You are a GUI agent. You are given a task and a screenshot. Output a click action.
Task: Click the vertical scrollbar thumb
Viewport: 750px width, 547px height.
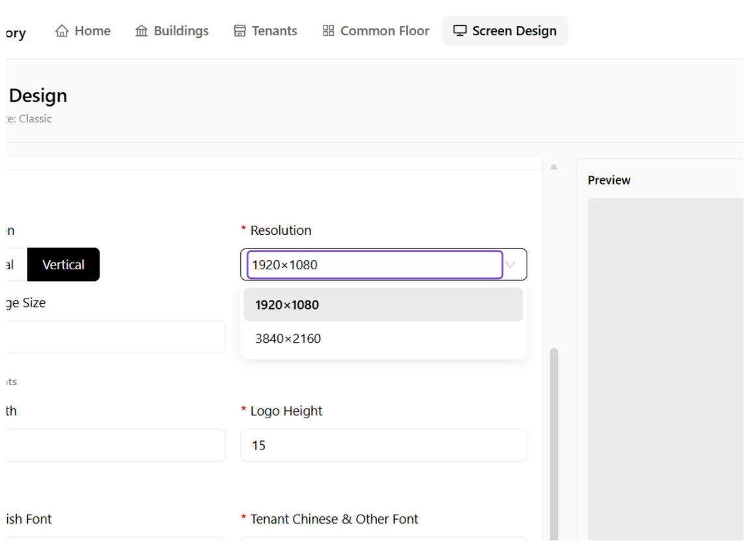tap(554, 444)
